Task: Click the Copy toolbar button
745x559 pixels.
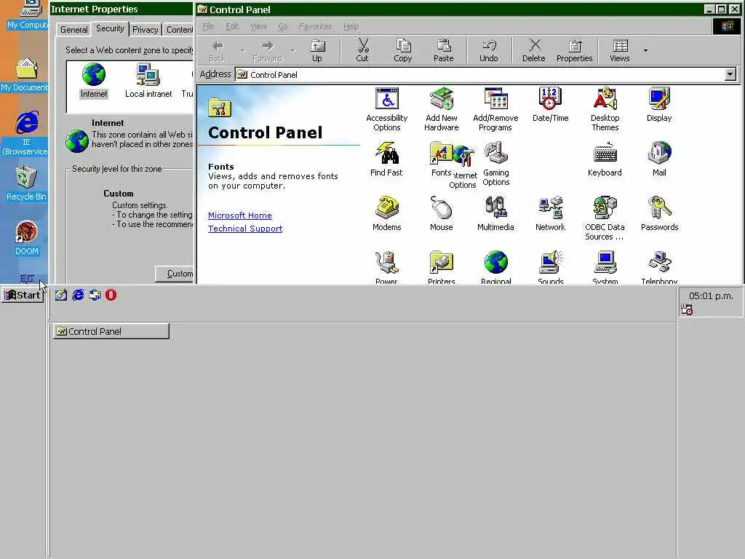Action: [403, 50]
